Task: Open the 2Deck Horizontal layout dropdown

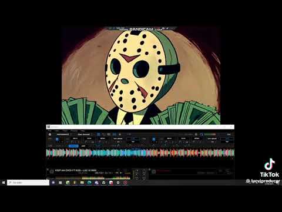Action: (85, 134)
